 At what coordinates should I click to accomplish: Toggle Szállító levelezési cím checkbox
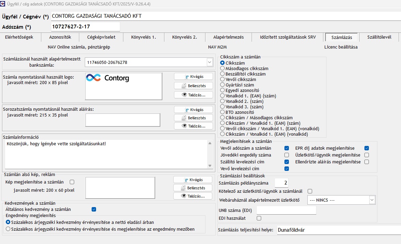(x=287, y=162)
